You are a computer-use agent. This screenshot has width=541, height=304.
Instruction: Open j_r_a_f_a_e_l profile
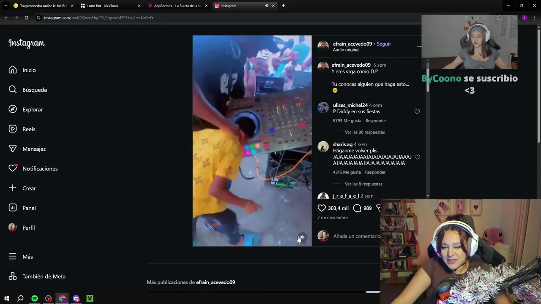pos(346,196)
